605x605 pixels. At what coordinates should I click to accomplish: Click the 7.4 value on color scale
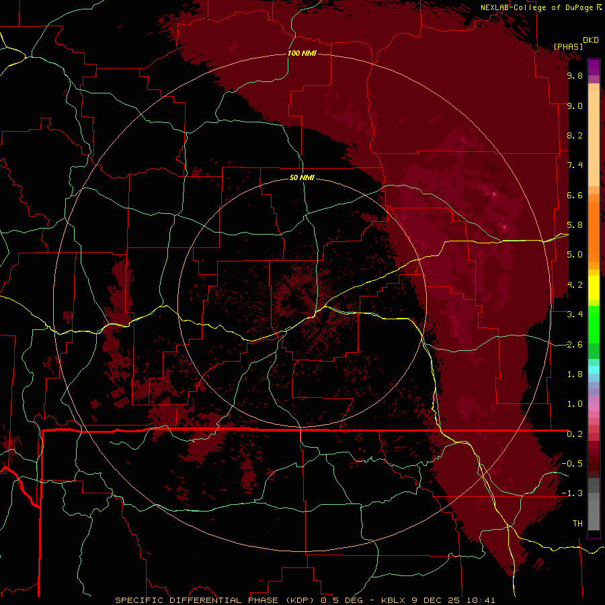[x=575, y=165]
